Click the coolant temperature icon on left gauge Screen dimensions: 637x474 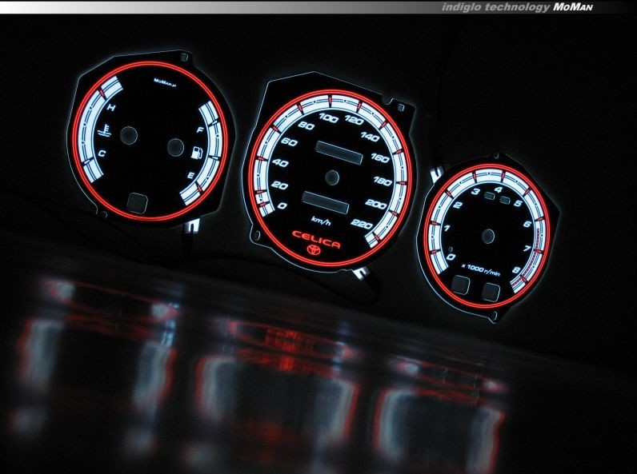(x=106, y=131)
